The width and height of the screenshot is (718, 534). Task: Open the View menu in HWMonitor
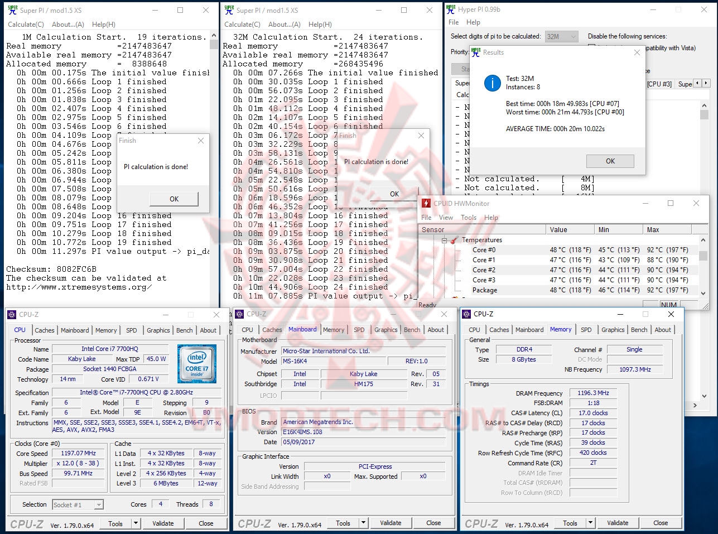pos(446,218)
